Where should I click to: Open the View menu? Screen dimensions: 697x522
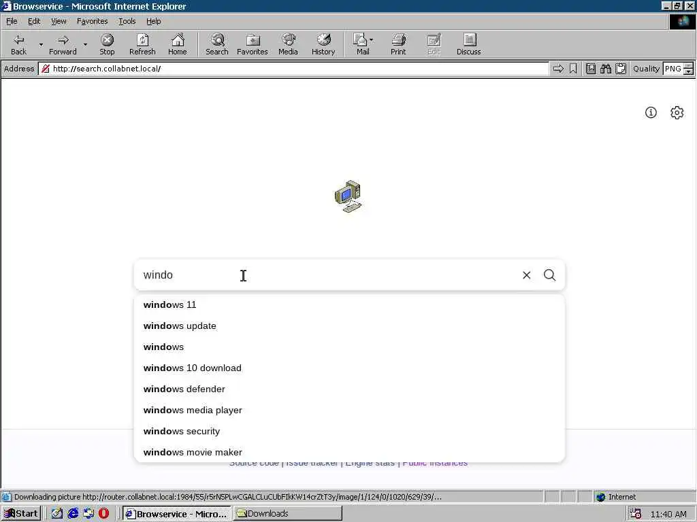[59, 21]
